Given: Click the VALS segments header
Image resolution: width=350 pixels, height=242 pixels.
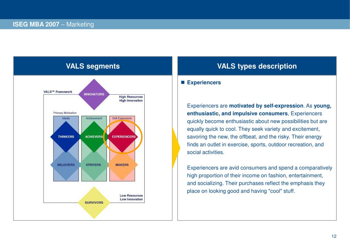Looking at the screenshot, I should point(93,66).
